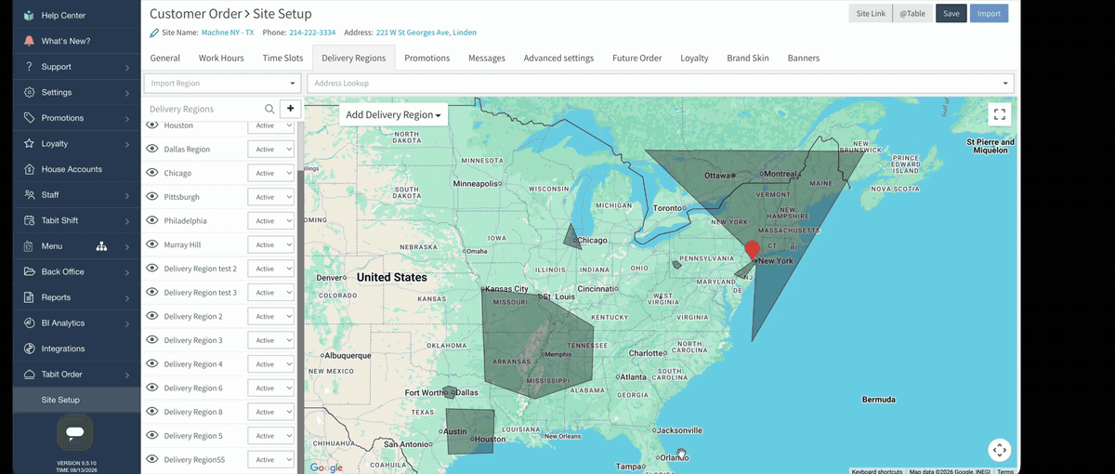Click the Site Link button
Image resolution: width=1115 pixels, height=474 pixels.
click(x=871, y=14)
